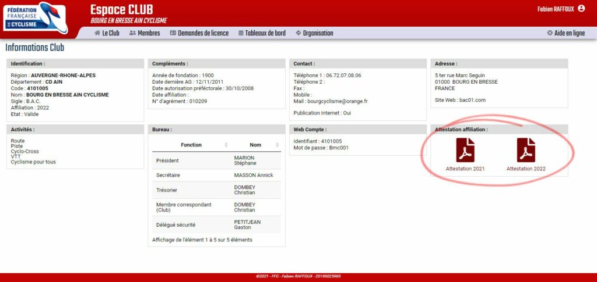Click the card icon beside Demandes de licence
Viewport: 597px width, 282px height.
pyautogui.click(x=173, y=33)
